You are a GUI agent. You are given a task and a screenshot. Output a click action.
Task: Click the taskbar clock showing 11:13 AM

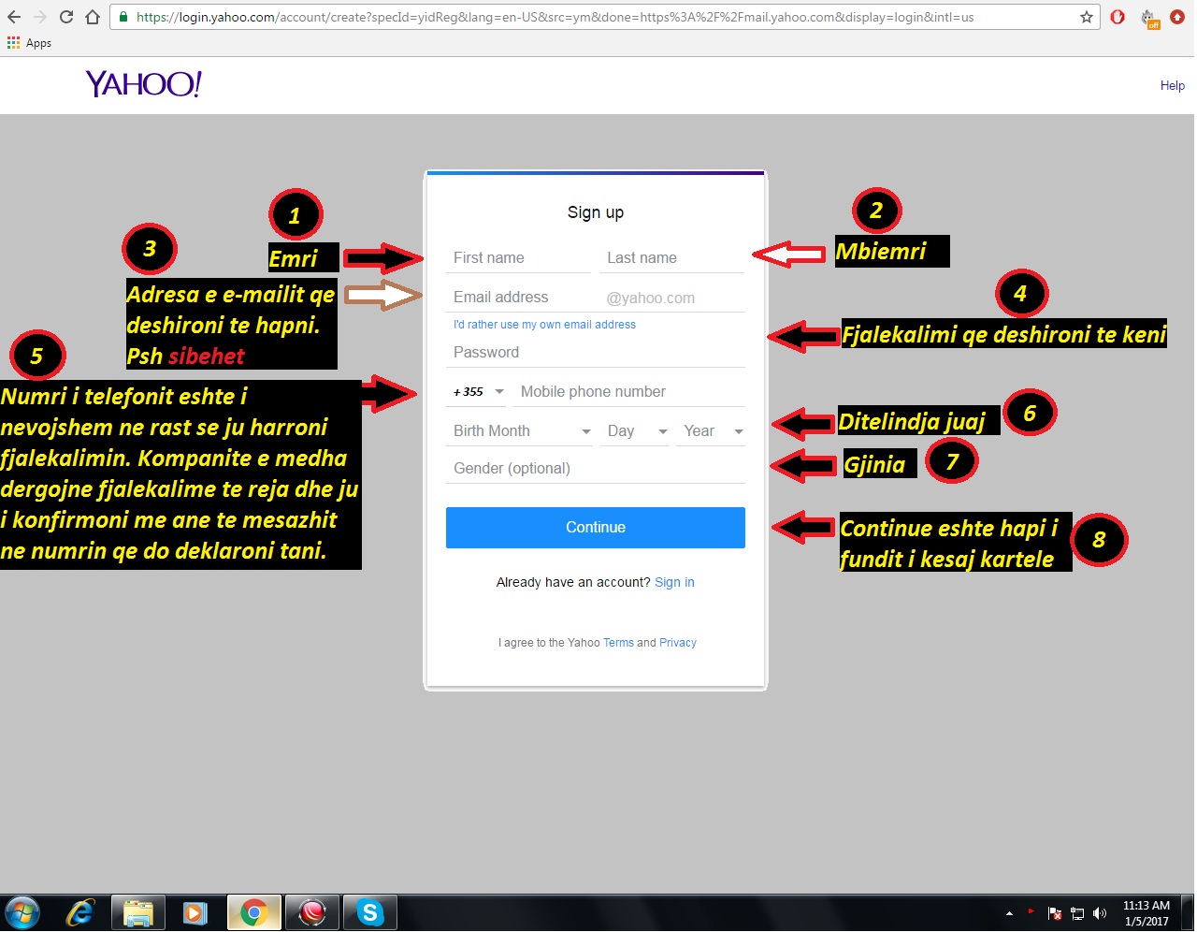1146,913
